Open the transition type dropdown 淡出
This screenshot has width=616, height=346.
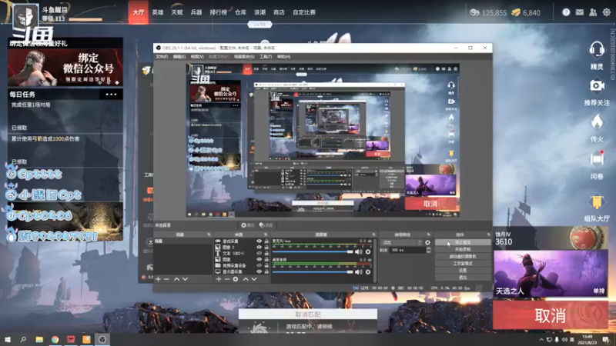pyautogui.click(x=400, y=243)
